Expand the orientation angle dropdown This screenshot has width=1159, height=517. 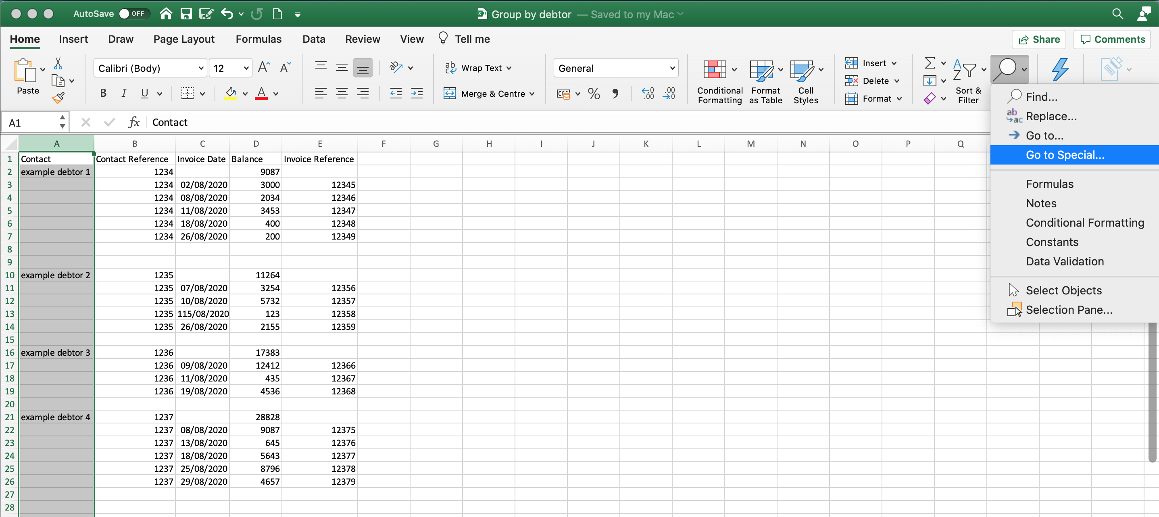[411, 68]
